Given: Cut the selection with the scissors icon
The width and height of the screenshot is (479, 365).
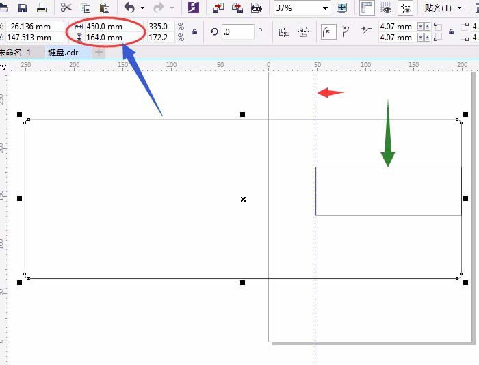Looking at the screenshot, I should click(x=66, y=8).
